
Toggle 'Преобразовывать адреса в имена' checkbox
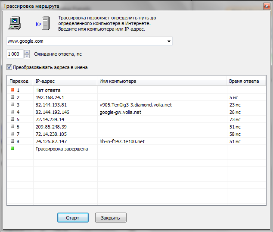coord(9,67)
